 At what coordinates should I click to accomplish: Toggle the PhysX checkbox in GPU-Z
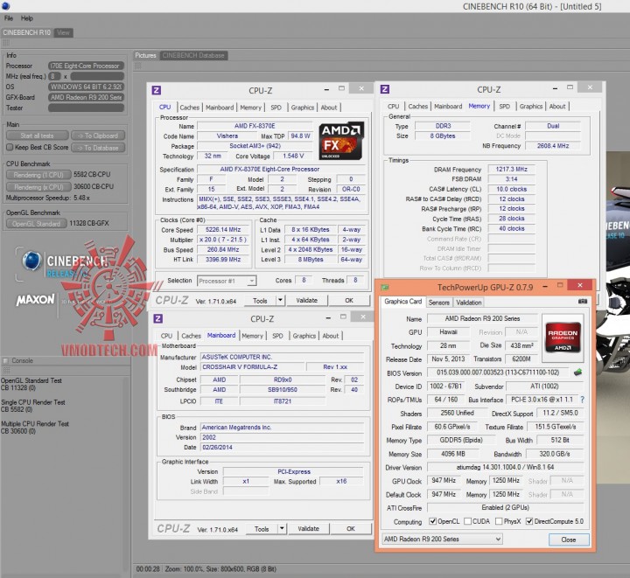coord(499,521)
